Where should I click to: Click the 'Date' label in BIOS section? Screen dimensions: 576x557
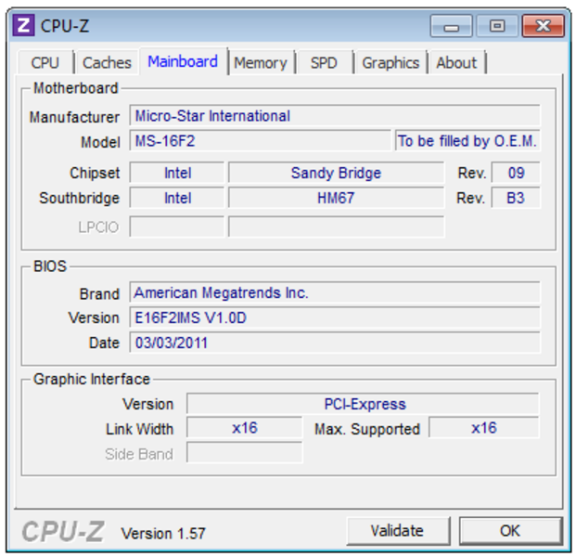pos(104,343)
